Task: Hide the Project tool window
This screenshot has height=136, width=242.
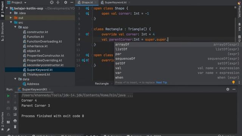Action: click(x=72, y=2)
